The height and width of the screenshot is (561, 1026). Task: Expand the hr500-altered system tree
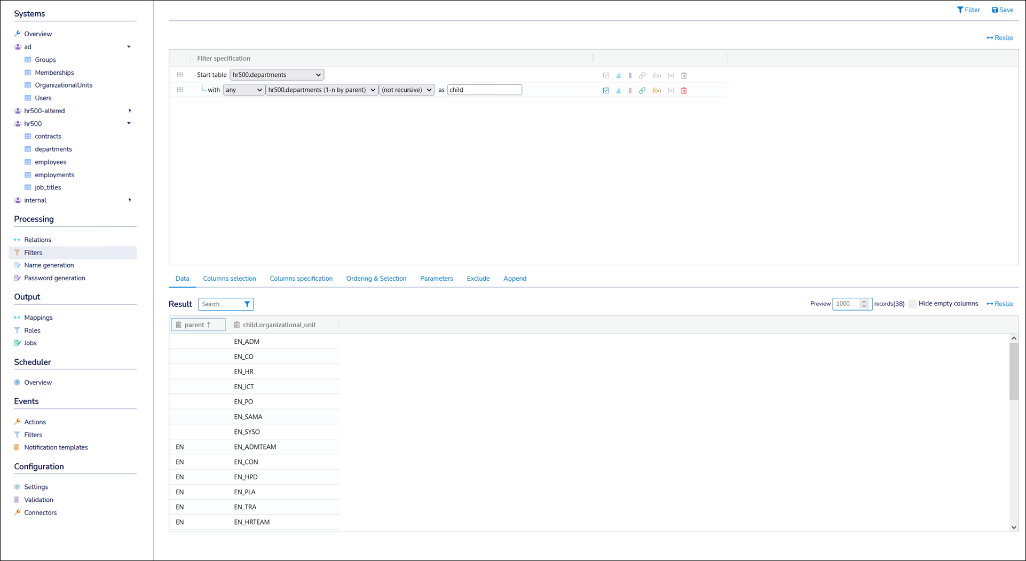(x=130, y=111)
